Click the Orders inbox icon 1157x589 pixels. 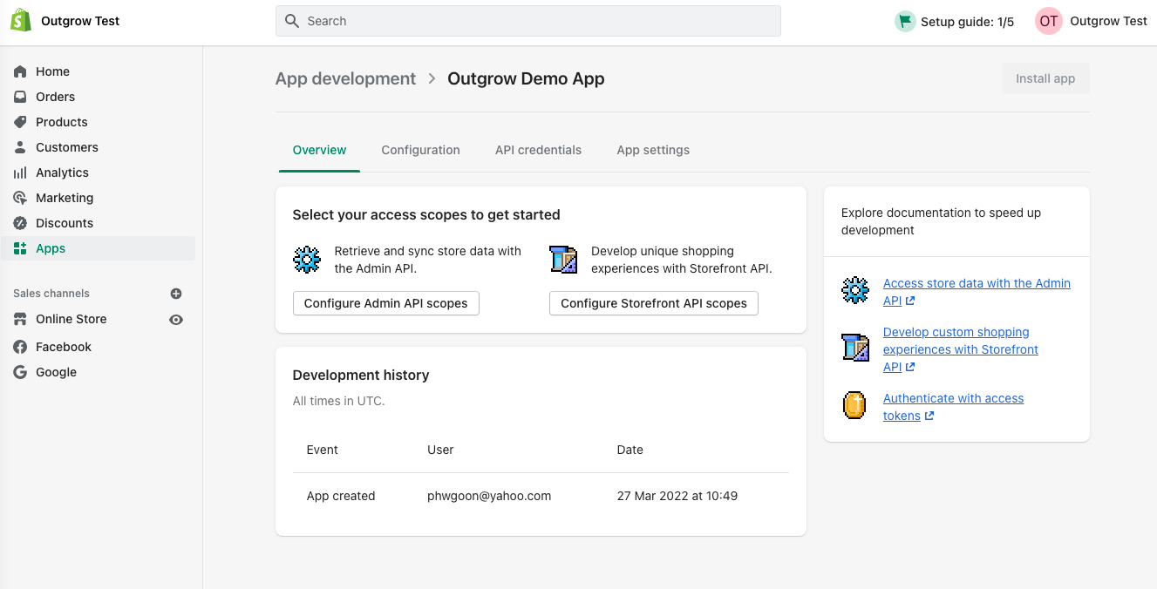(x=20, y=97)
